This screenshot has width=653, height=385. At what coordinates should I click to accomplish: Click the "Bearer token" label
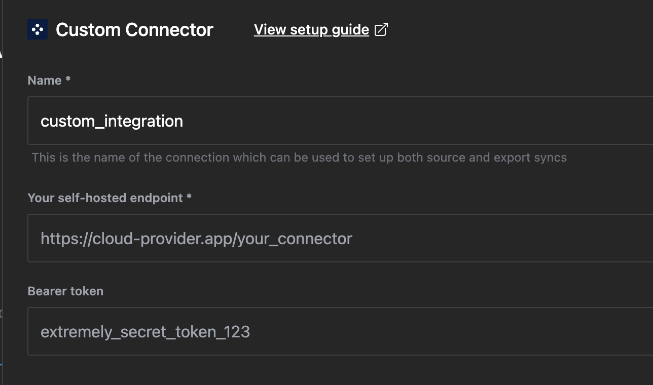[65, 291]
